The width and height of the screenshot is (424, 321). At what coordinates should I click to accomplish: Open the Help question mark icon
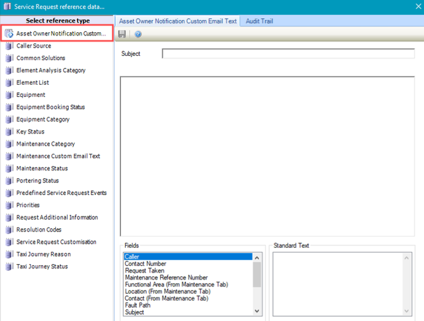[x=138, y=34]
